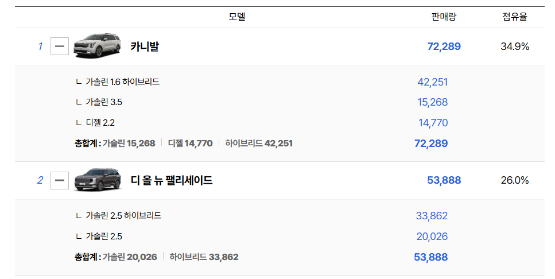The width and height of the screenshot is (555, 279).
Task: Sort by the 점유율 column header
Action: click(x=515, y=17)
